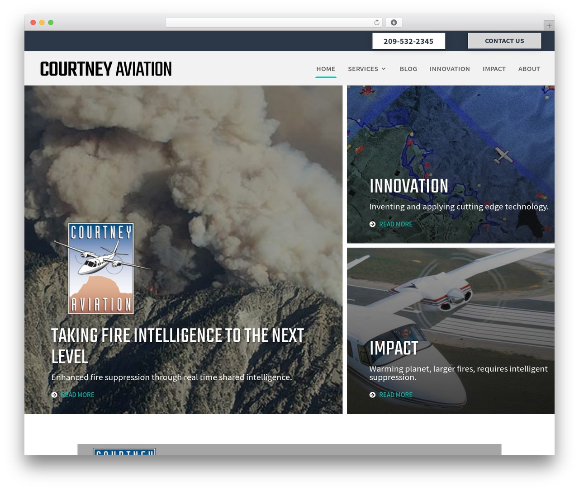Click 'Enhanced fire suppression' subtitle text
This screenshot has height=490, width=579.
pos(171,377)
